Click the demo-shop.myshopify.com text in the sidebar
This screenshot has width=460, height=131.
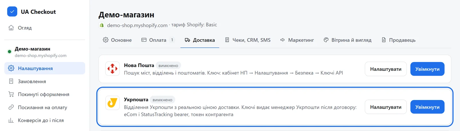pyautogui.click(x=41, y=56)
